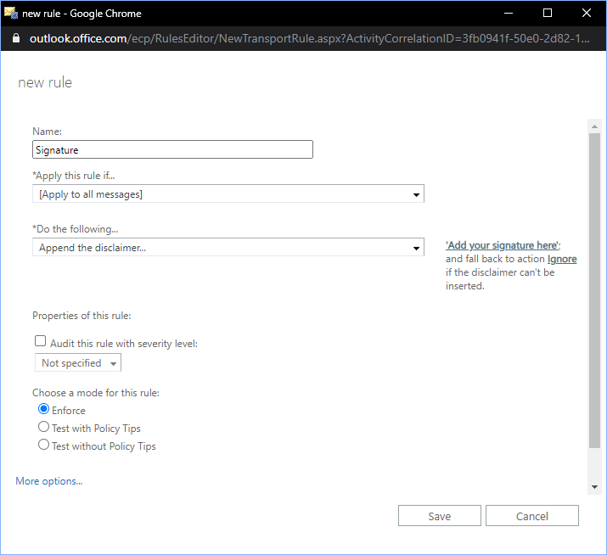Click the 'Add your signature here' link
Screen dimensions: 607x555
click(x=502, y=245)
